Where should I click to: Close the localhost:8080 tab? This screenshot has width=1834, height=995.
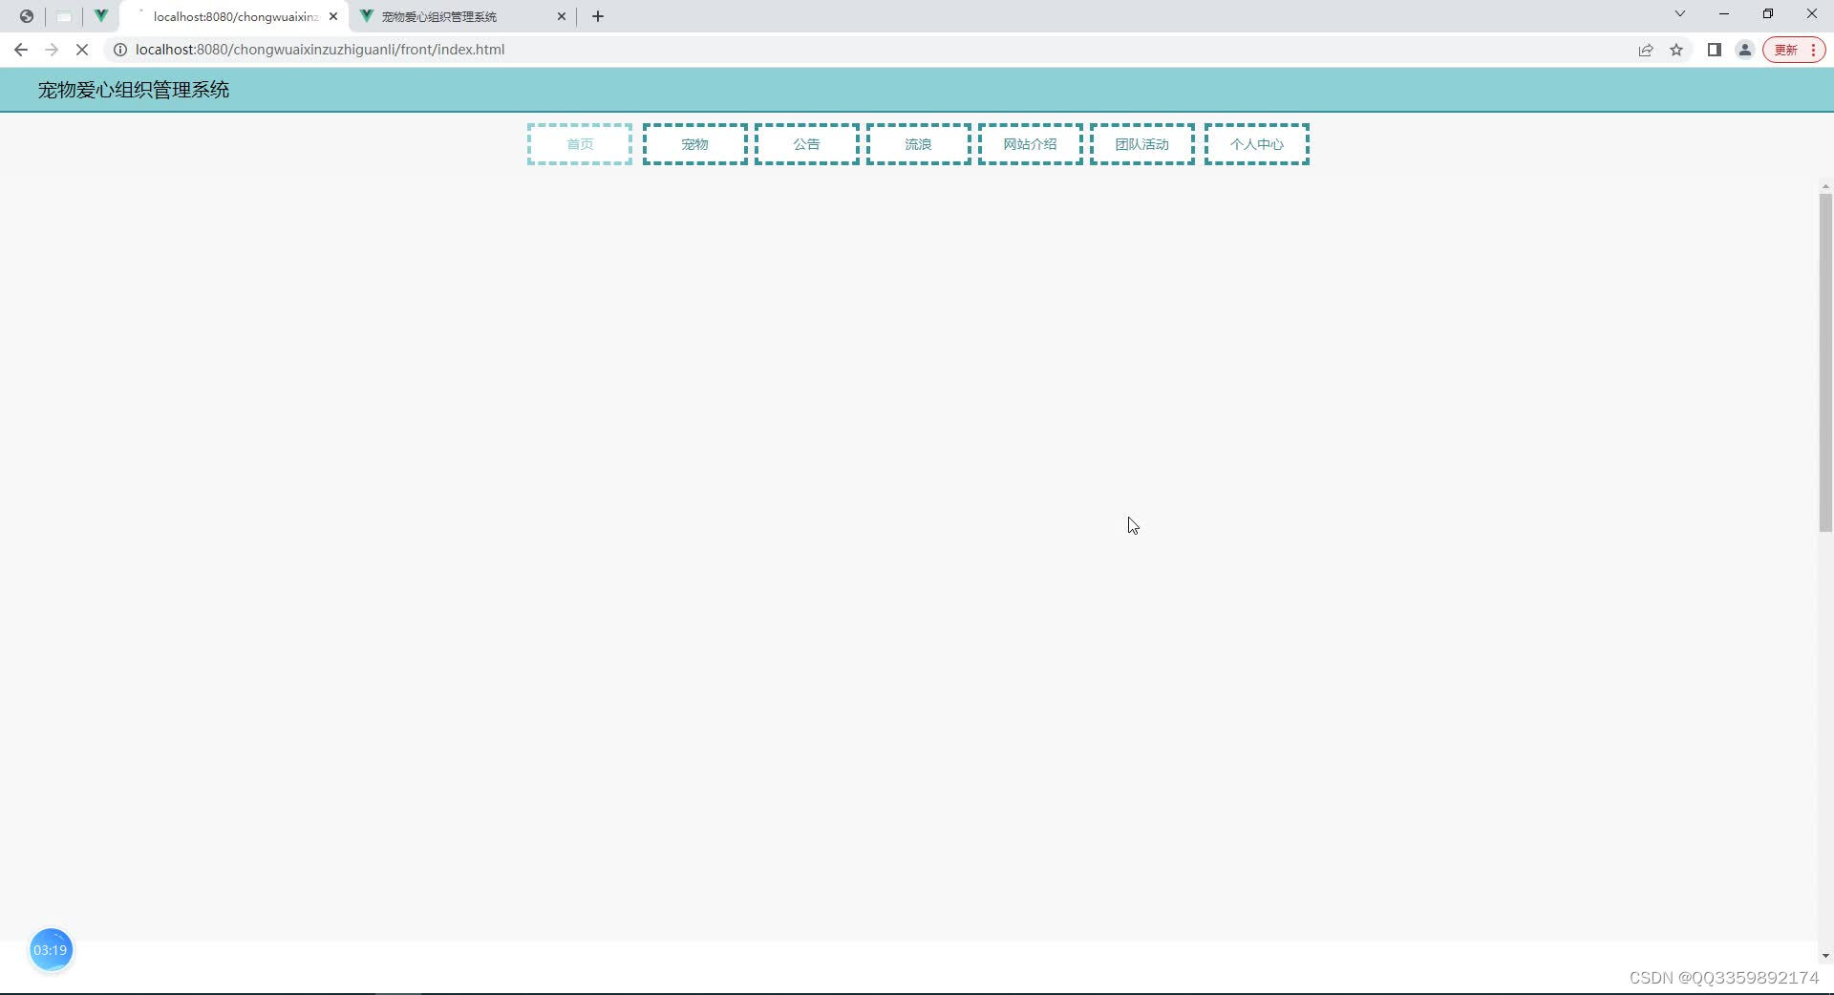click(333, 16)
